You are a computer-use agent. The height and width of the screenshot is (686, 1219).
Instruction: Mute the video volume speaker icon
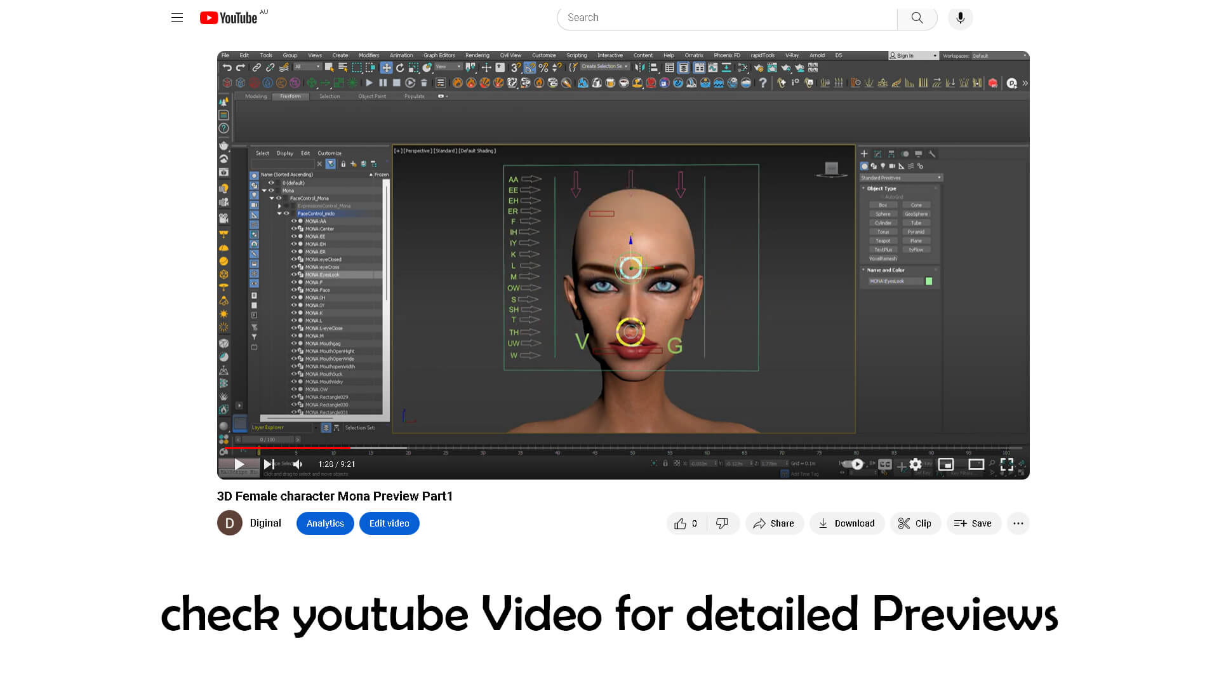point(298,464)
